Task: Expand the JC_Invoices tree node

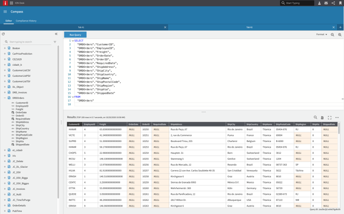Action: [x=5, y=189]
